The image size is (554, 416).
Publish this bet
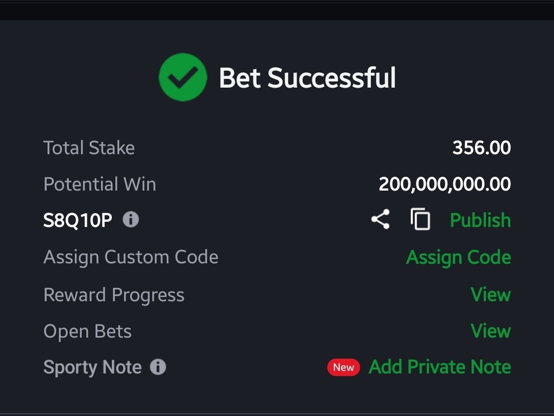pos(480,220)
